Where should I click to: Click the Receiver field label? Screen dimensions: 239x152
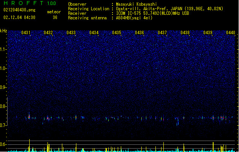(x=77, y=13)
